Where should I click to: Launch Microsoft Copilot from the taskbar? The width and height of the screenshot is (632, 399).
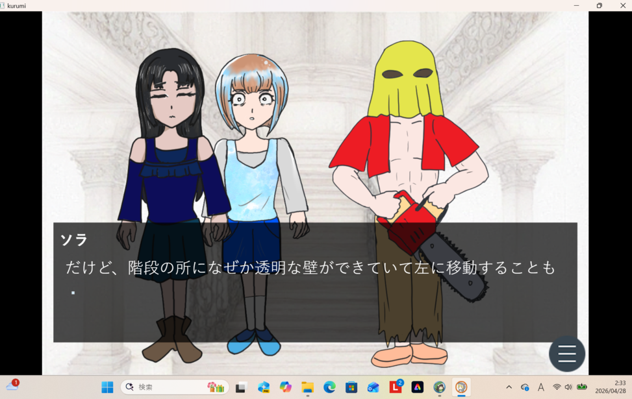[x=286, y=387]
